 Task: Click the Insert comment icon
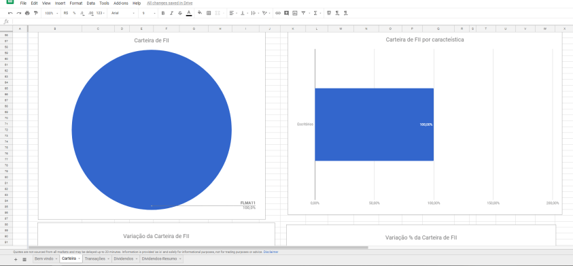[287, 13]
